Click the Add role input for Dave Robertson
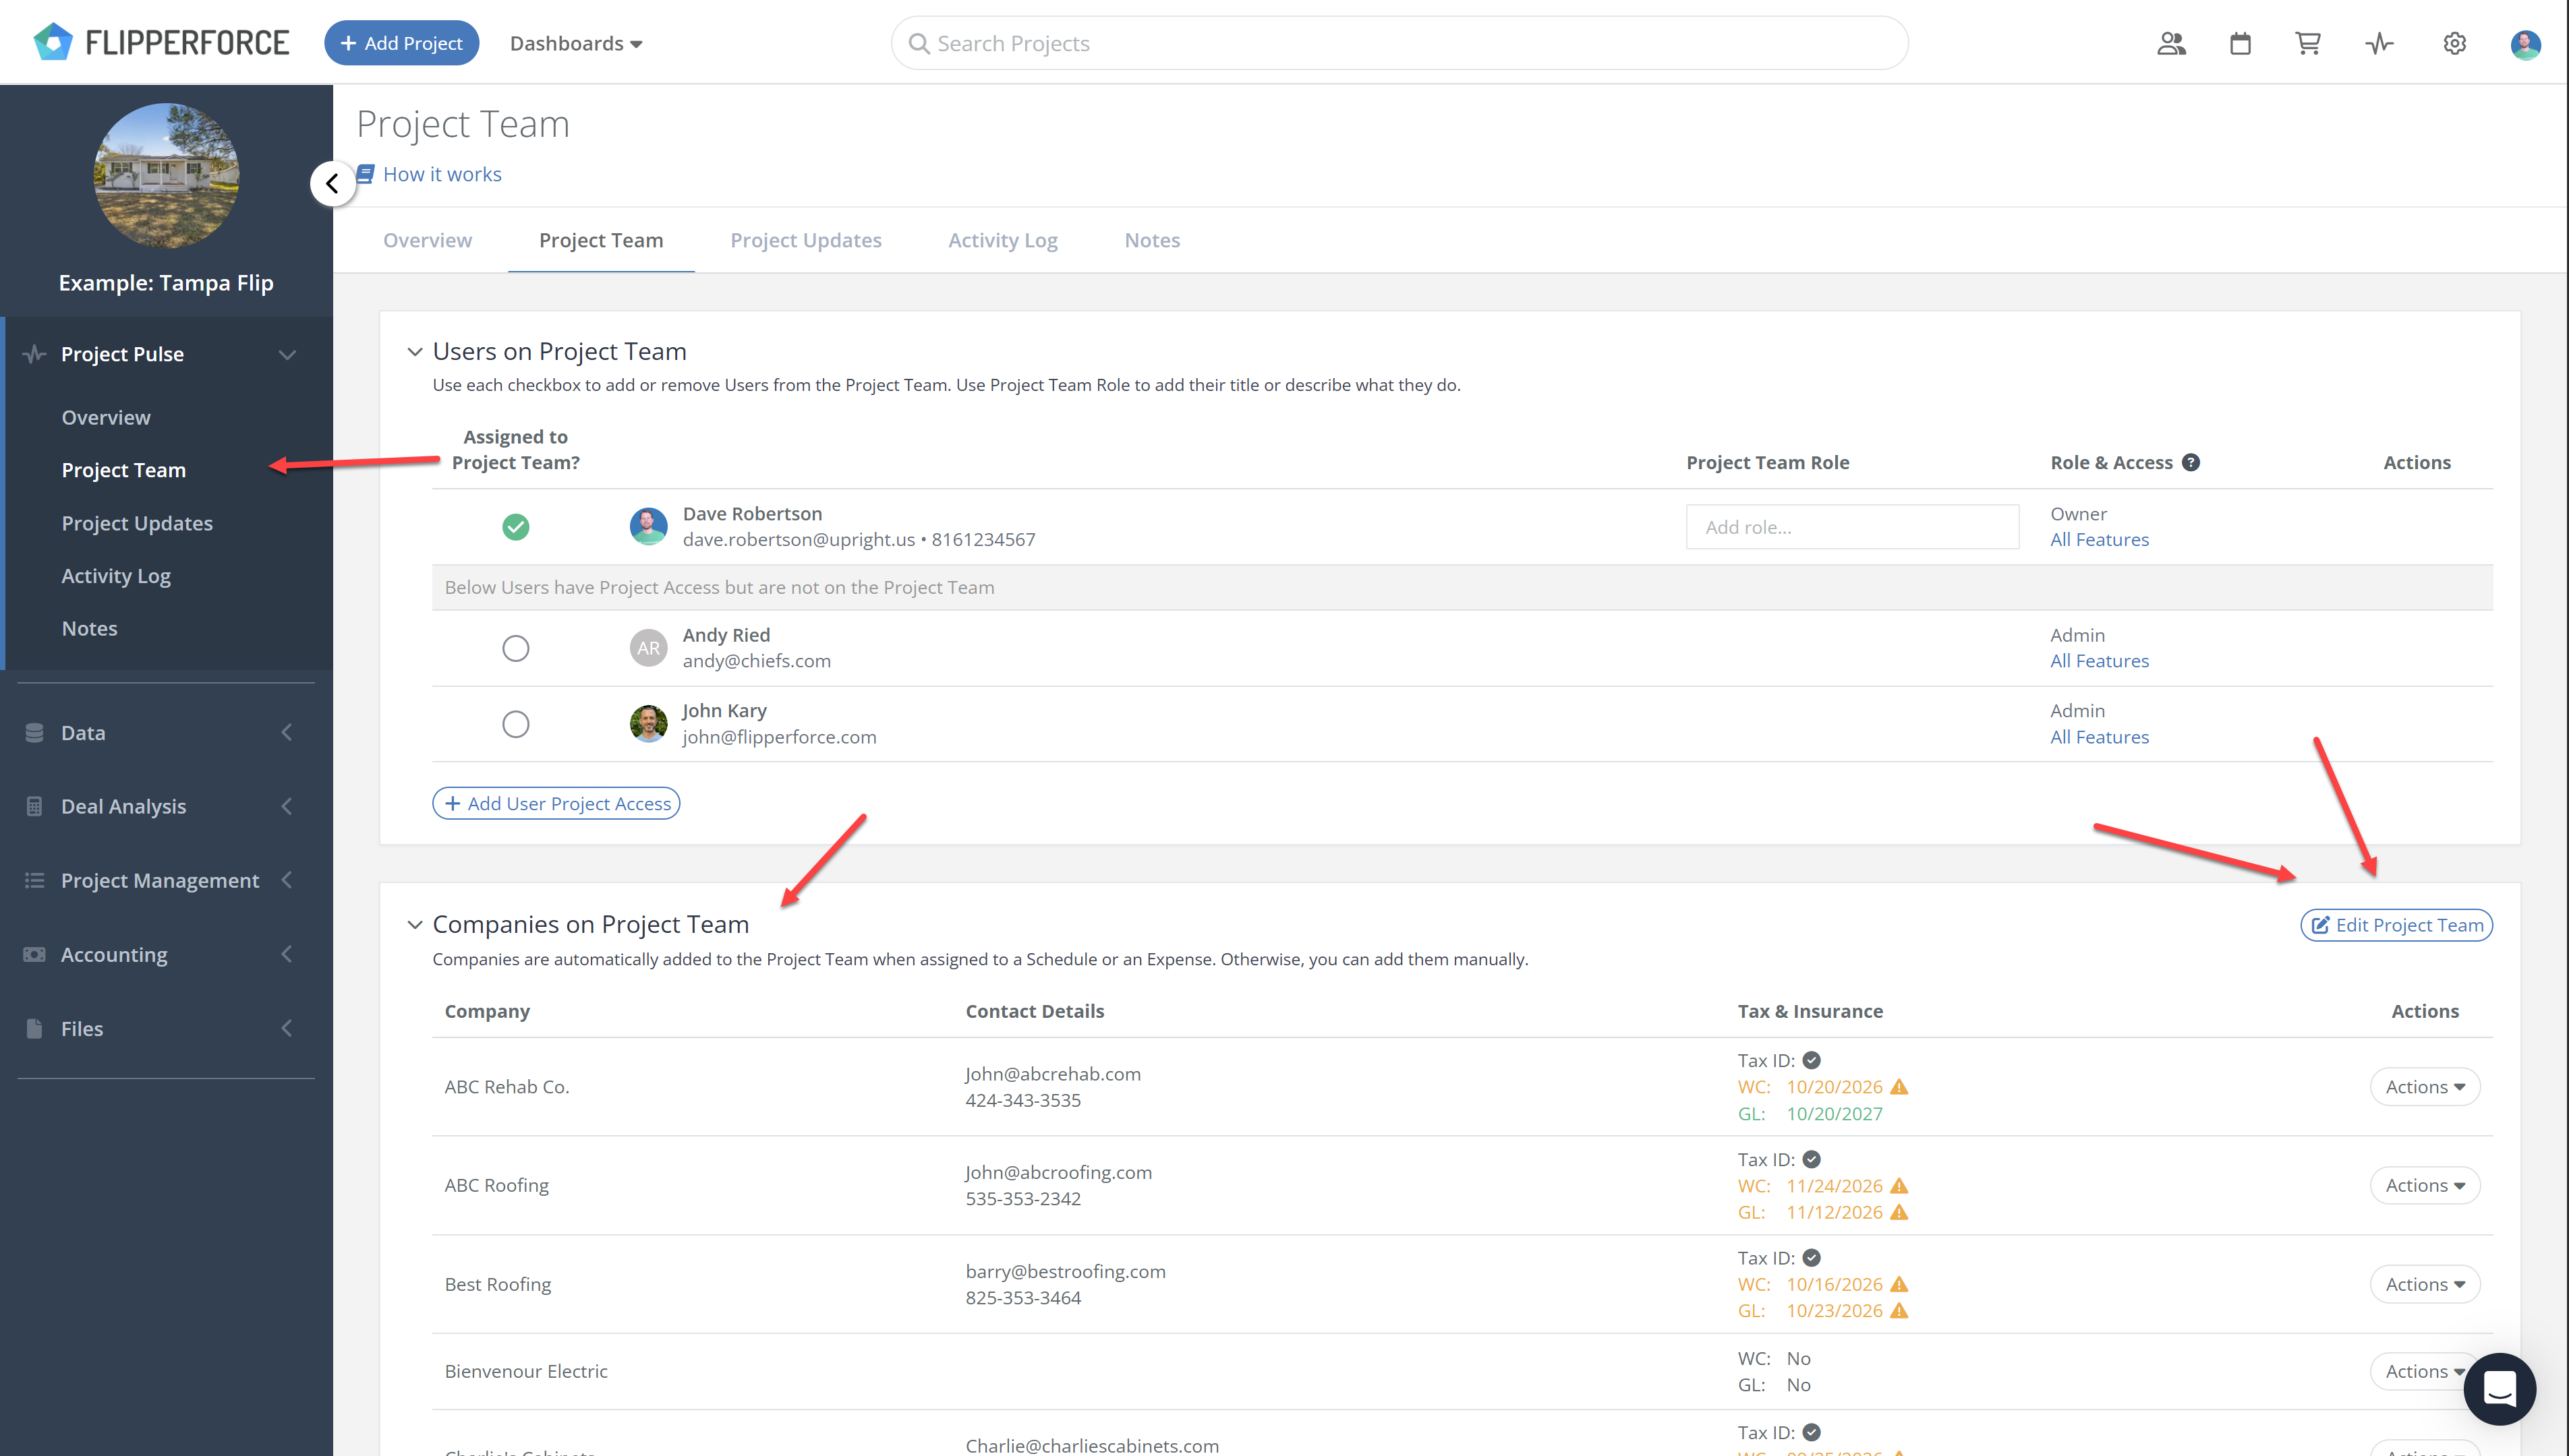This screenshot has width=2569, height=1456. [1852, 526]
